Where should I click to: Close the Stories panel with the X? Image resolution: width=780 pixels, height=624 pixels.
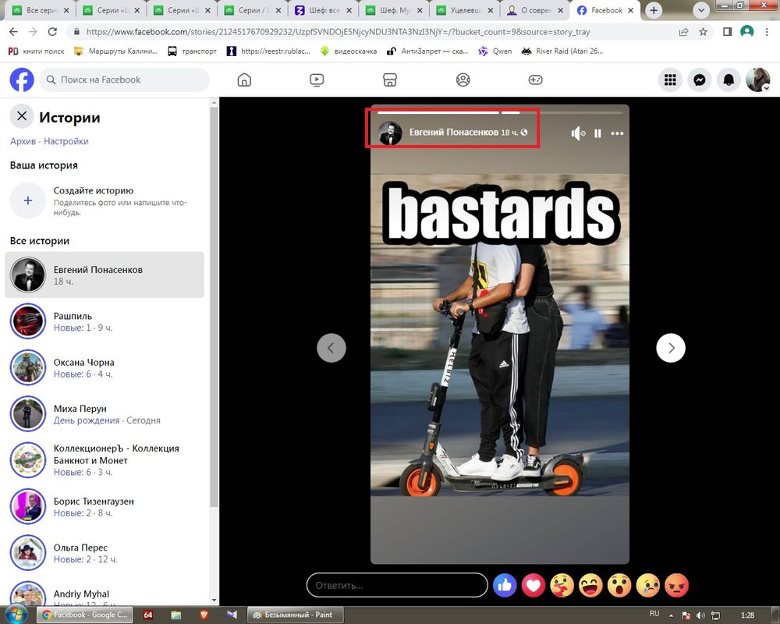tap(22, 116)
